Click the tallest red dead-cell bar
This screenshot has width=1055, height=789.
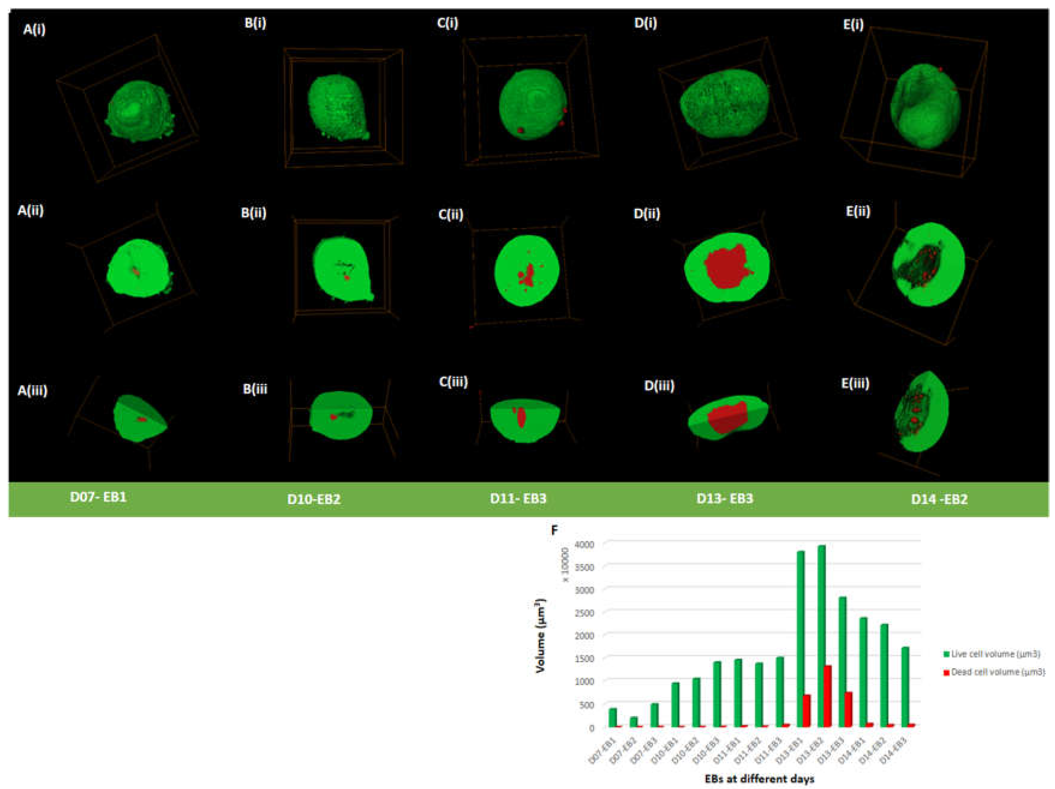click(828, 696)
